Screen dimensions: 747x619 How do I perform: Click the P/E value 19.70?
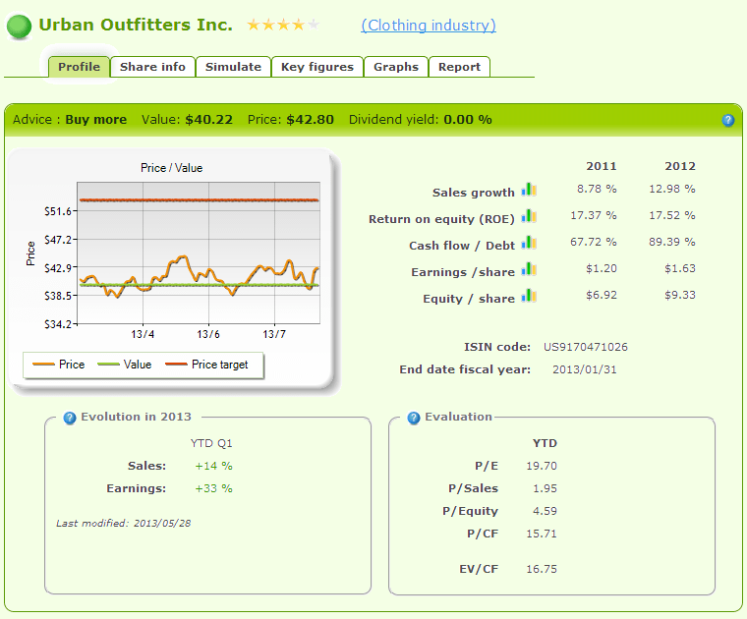click(x=542, y=466)
